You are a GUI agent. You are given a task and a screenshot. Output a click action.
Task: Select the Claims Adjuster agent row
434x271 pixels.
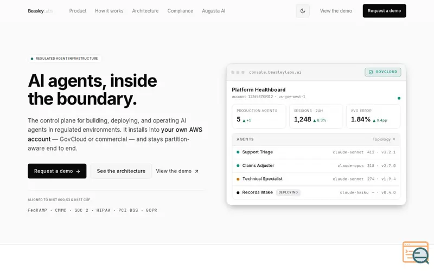tap(316, 166)
